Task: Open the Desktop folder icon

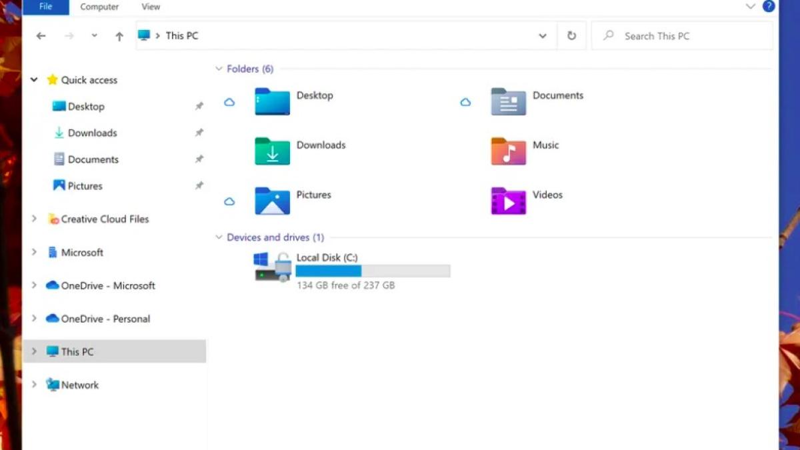Action: pyautogui.click(x=271, y=102)
